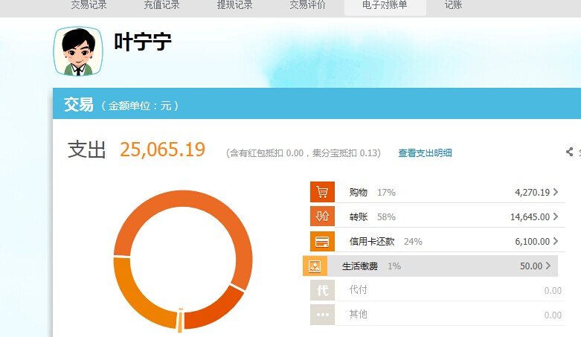Go to the 交易评价 tab
581x337 pixels.
307,4
